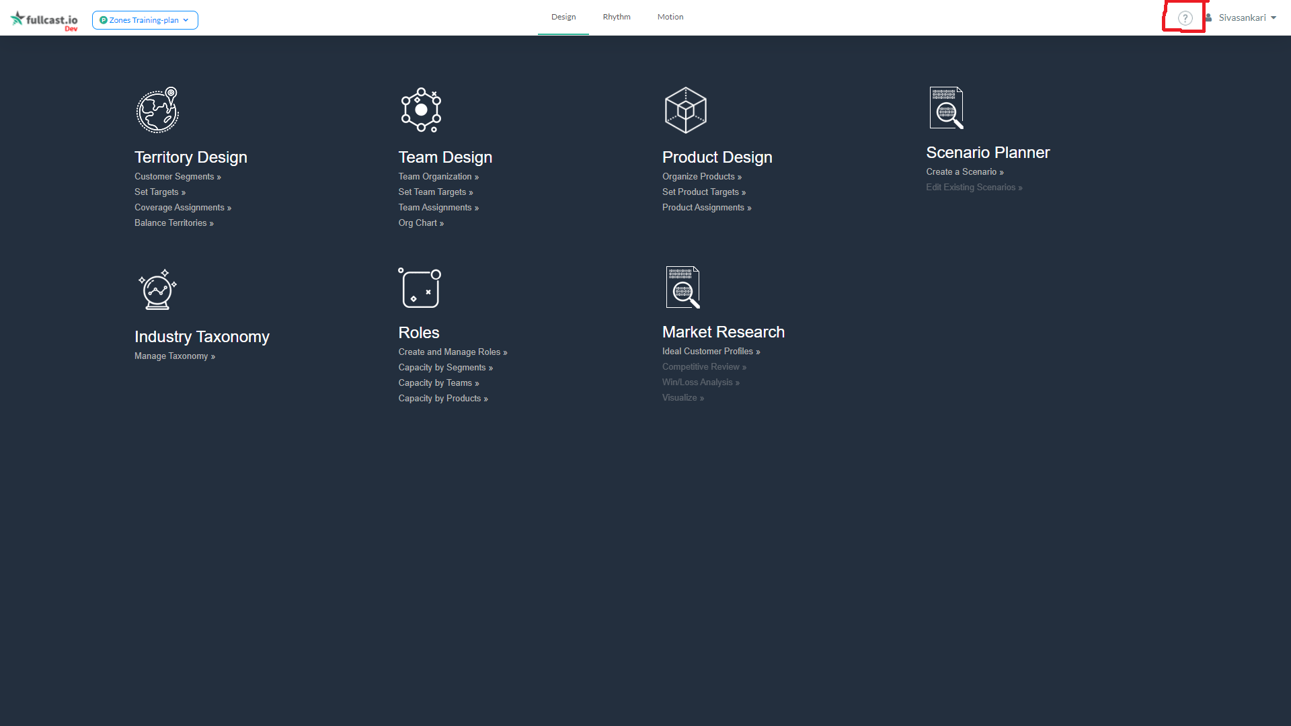The width and height of the screenshot is (1291, 726).
Task: Click the fullcast.io logo
Action: [44, 19]
